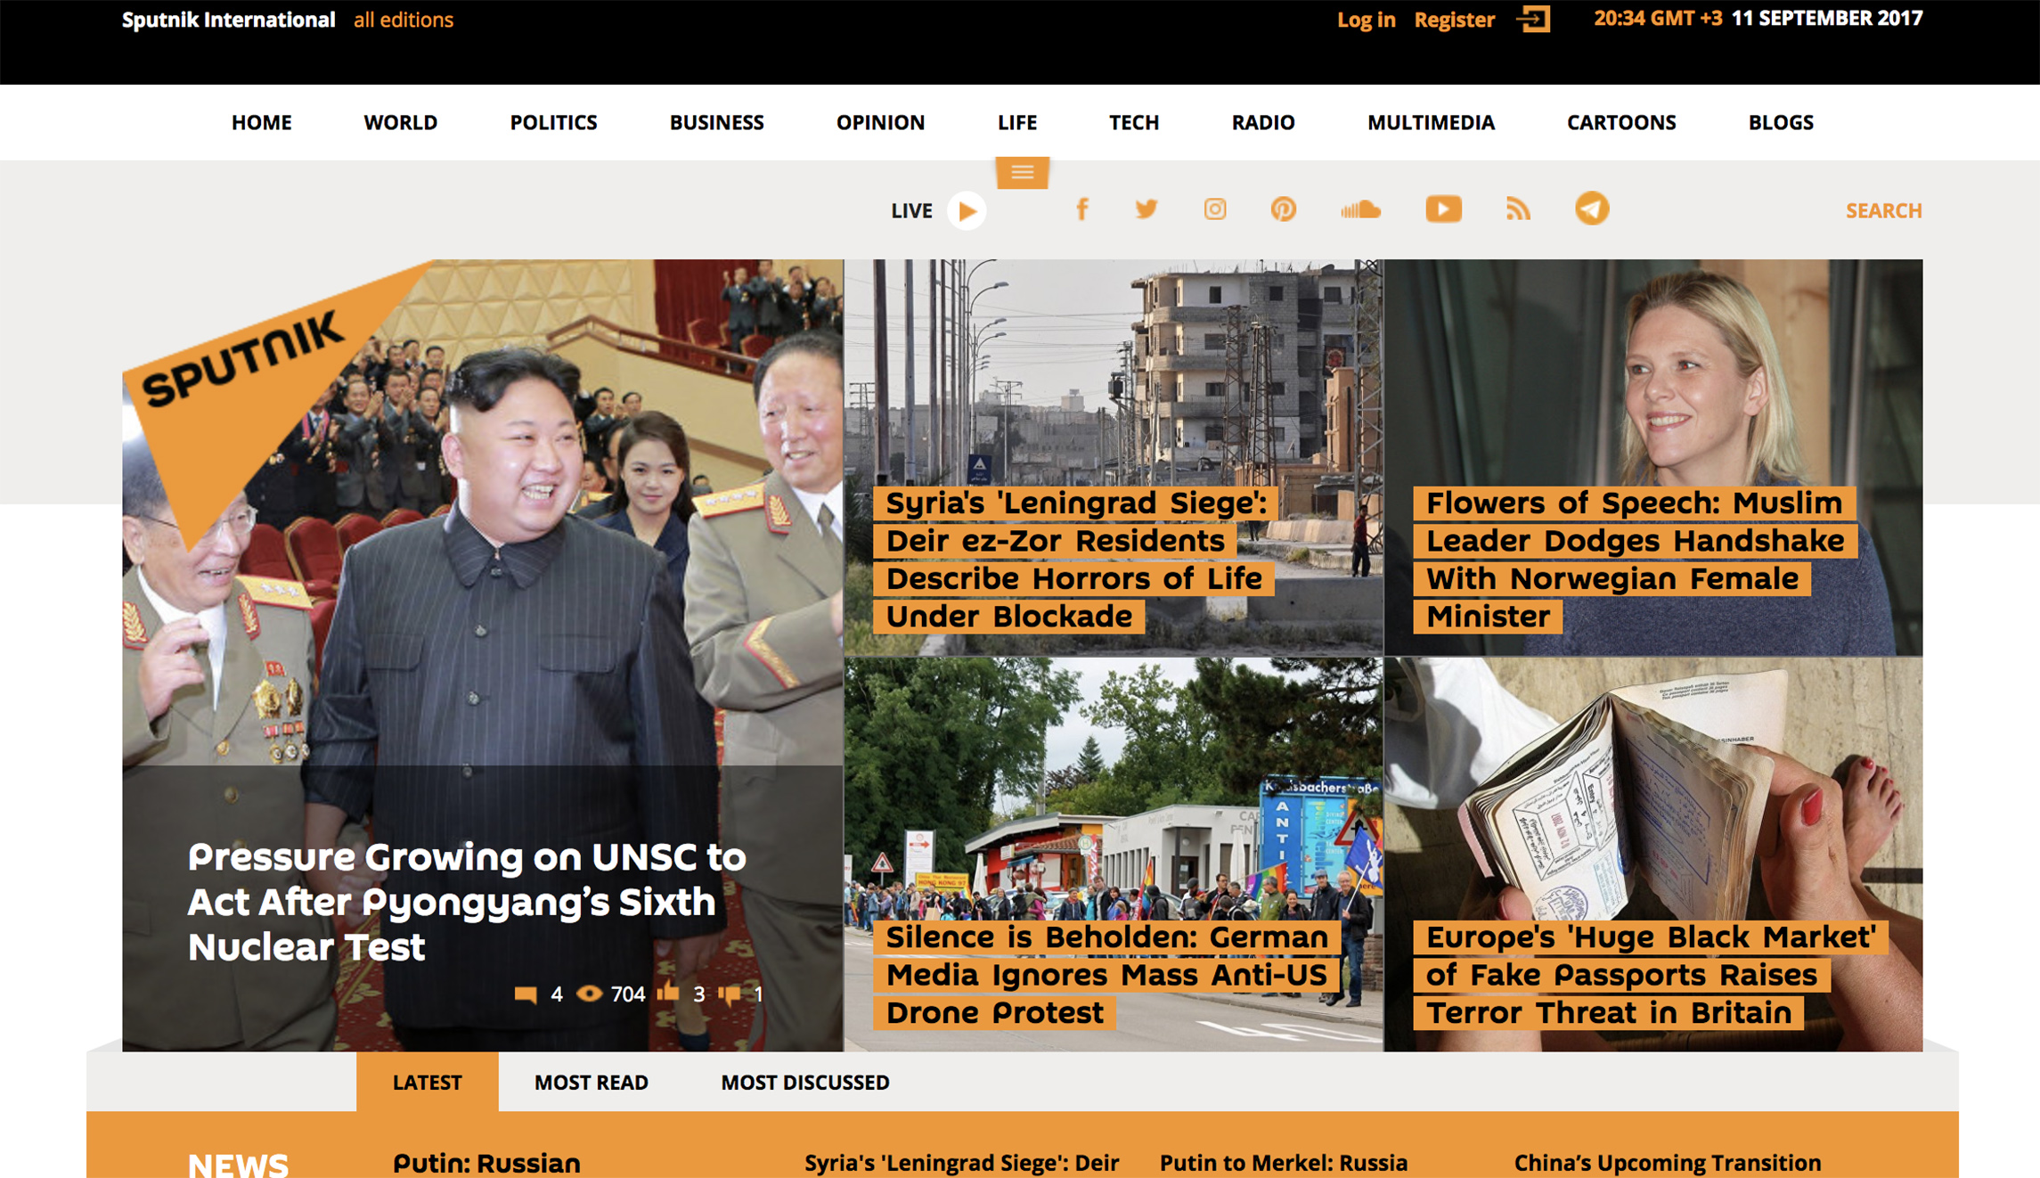Open Sputnik's Facebook page icon
Viewport: 2040px width, 1178px height.
pos(1081,209)
